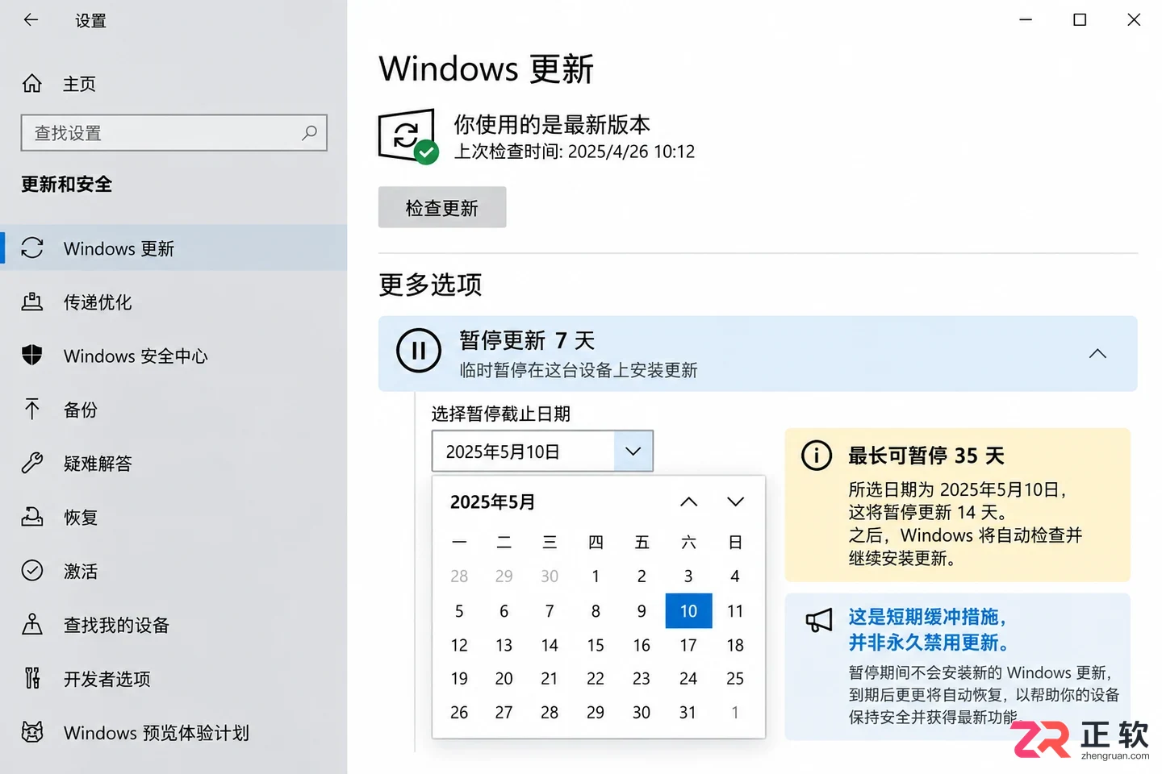Click the 这是短期缓冲措施 blue notice text
Image resolution: width=1162 pixels, height=774 pixels.
[x=928, y=630]
